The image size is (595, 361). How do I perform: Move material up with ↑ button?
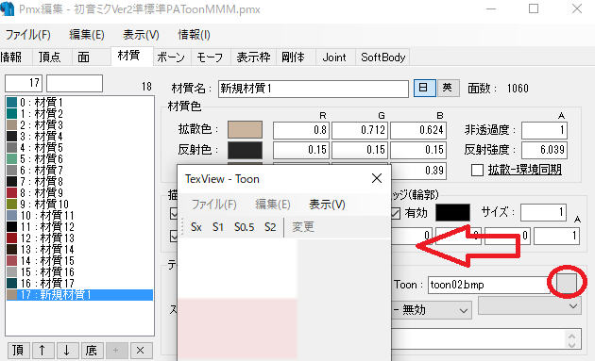point(42,351)
